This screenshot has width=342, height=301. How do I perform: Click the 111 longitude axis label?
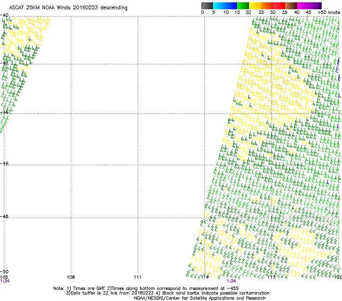pyautogui.click(x=137, y=277)
